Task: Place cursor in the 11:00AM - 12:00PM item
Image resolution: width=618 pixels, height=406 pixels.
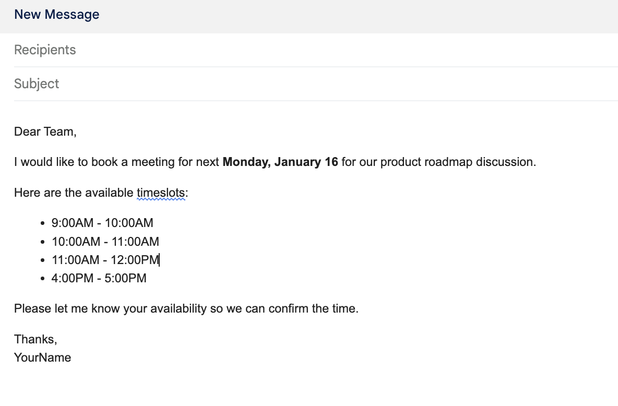Action: (105, 260)
